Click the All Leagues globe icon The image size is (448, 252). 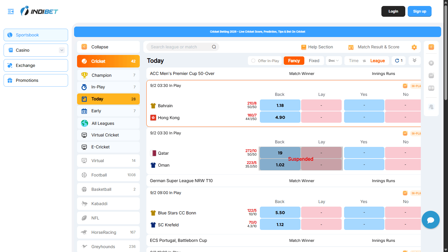pyautogui.click(x=85, y=123)
